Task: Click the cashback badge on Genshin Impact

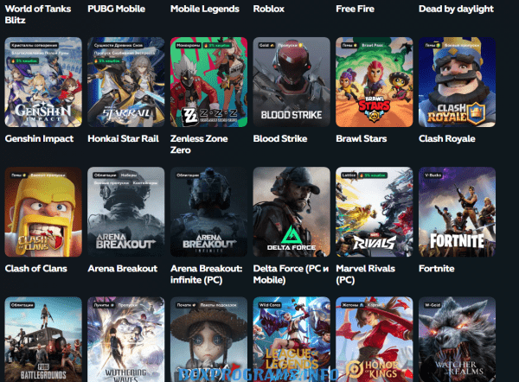Action: click(24, 61)
